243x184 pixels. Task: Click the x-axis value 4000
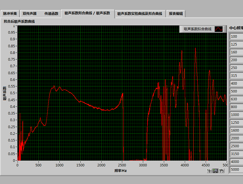click(x=185, y=165)
